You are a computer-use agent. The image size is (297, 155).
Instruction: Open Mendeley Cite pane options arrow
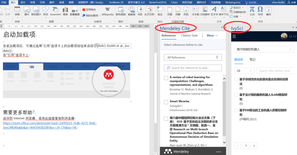[222, 28]
